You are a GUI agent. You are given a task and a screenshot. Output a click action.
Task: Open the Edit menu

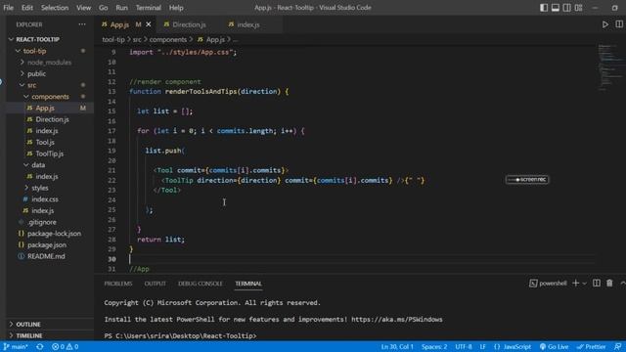27,8
